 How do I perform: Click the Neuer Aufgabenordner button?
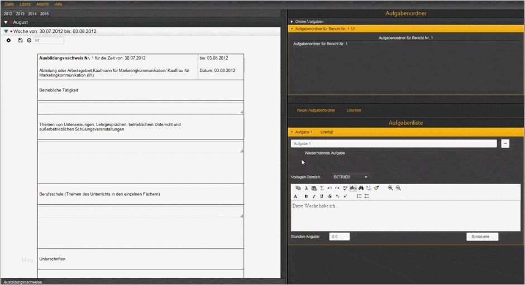coord(316,110)
